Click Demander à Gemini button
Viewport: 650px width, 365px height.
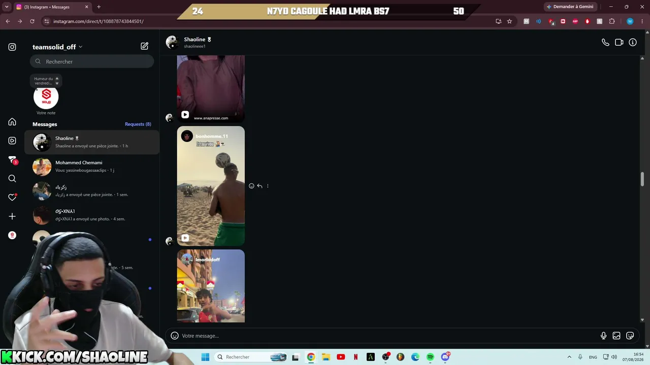(x=570, y=7)
